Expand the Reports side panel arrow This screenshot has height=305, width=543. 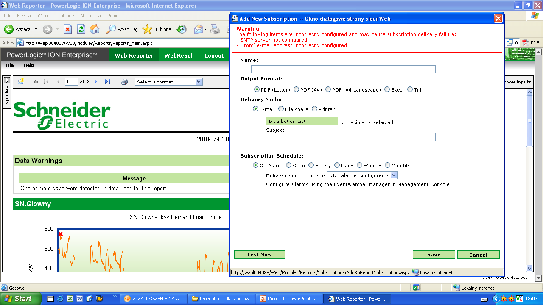[x=7, y=80]
